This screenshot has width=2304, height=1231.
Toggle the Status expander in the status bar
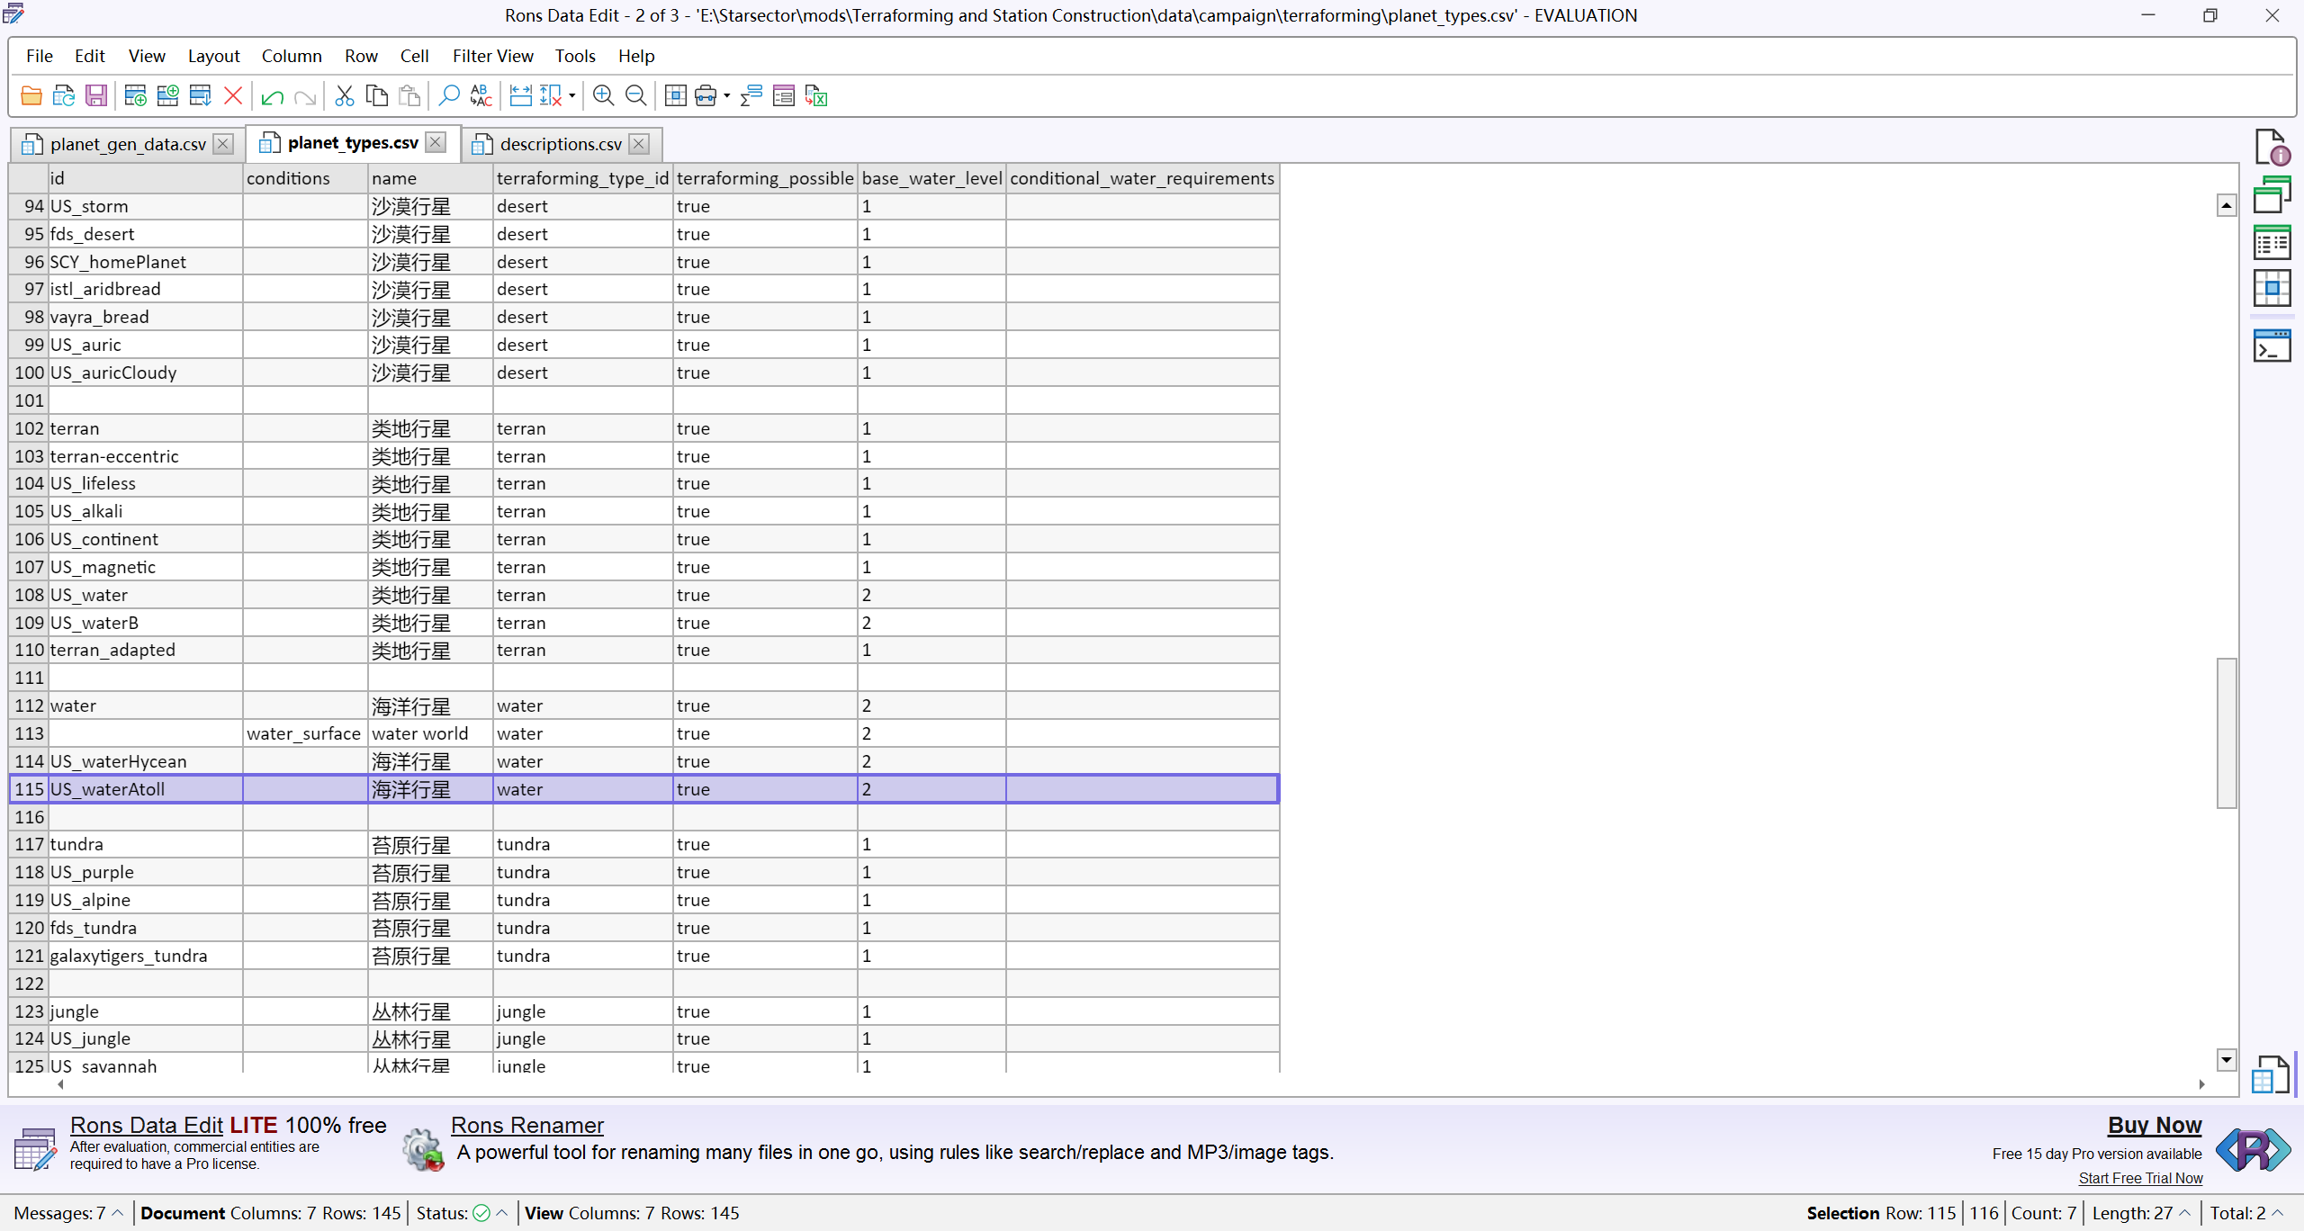point(502,1213)
